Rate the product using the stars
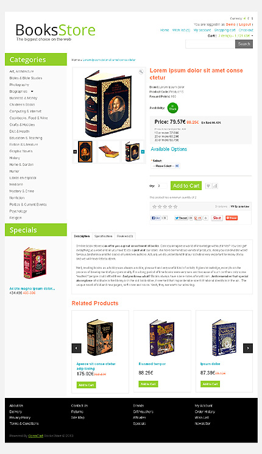This screenshot has height=454, width=262. 165,207
